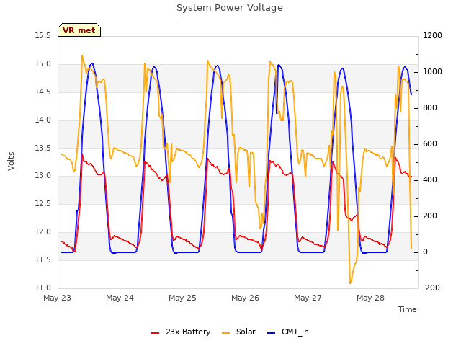The image size is (461, 346).
Task: Click the May 23 x-axis tick label
Action: tap(58, 298)
